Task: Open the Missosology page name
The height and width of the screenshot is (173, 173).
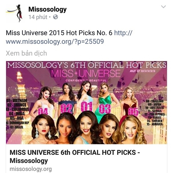Action: (48, 9)
